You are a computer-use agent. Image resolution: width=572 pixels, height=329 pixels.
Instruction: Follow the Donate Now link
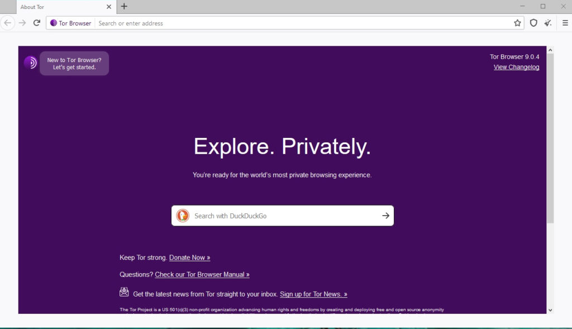click(190, 258)
